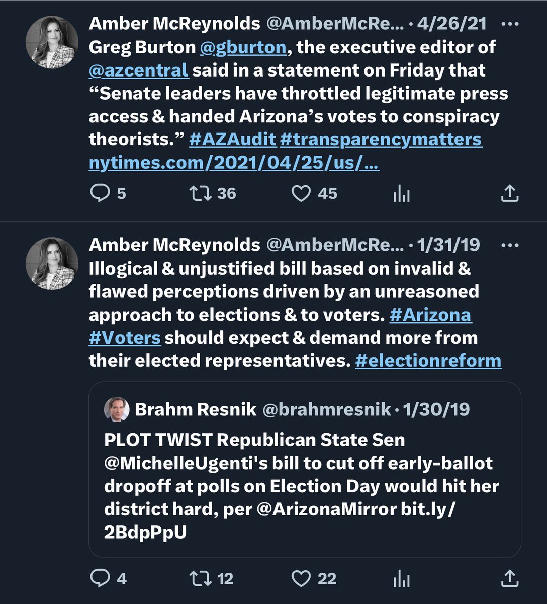Open more options for the 1/31/19 tweet
This screenshot has height=604, width=547.
click(x=510, y=245)
